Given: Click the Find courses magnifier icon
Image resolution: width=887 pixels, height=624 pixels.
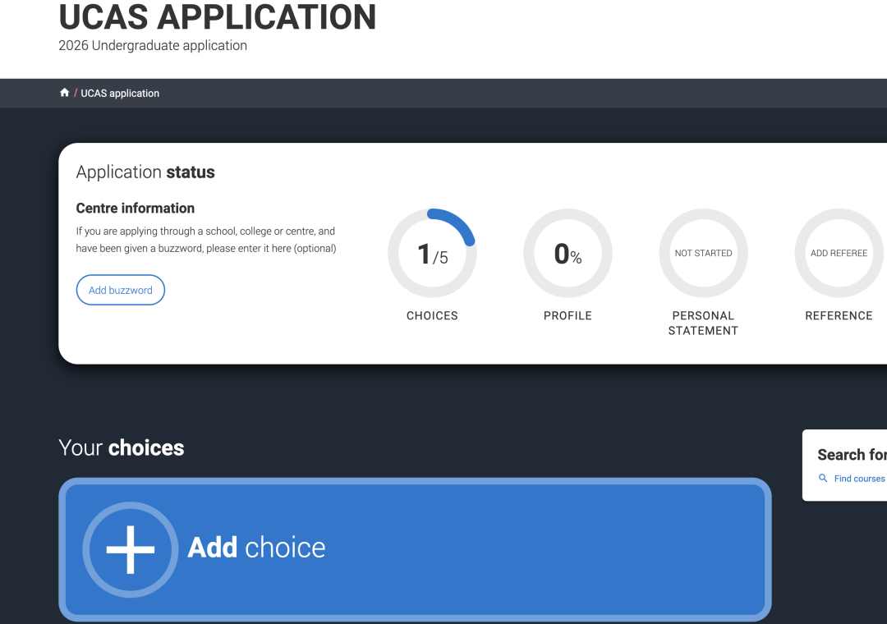Looking at the screenshot, I should [x=823, y=479].
